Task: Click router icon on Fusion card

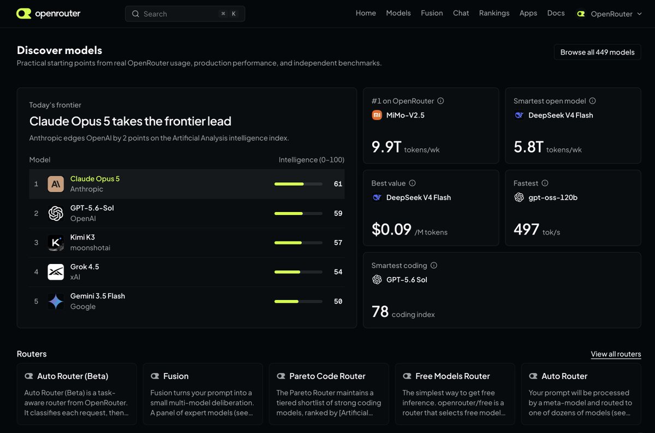Action: pyautogui.click(x=155, y=376)
